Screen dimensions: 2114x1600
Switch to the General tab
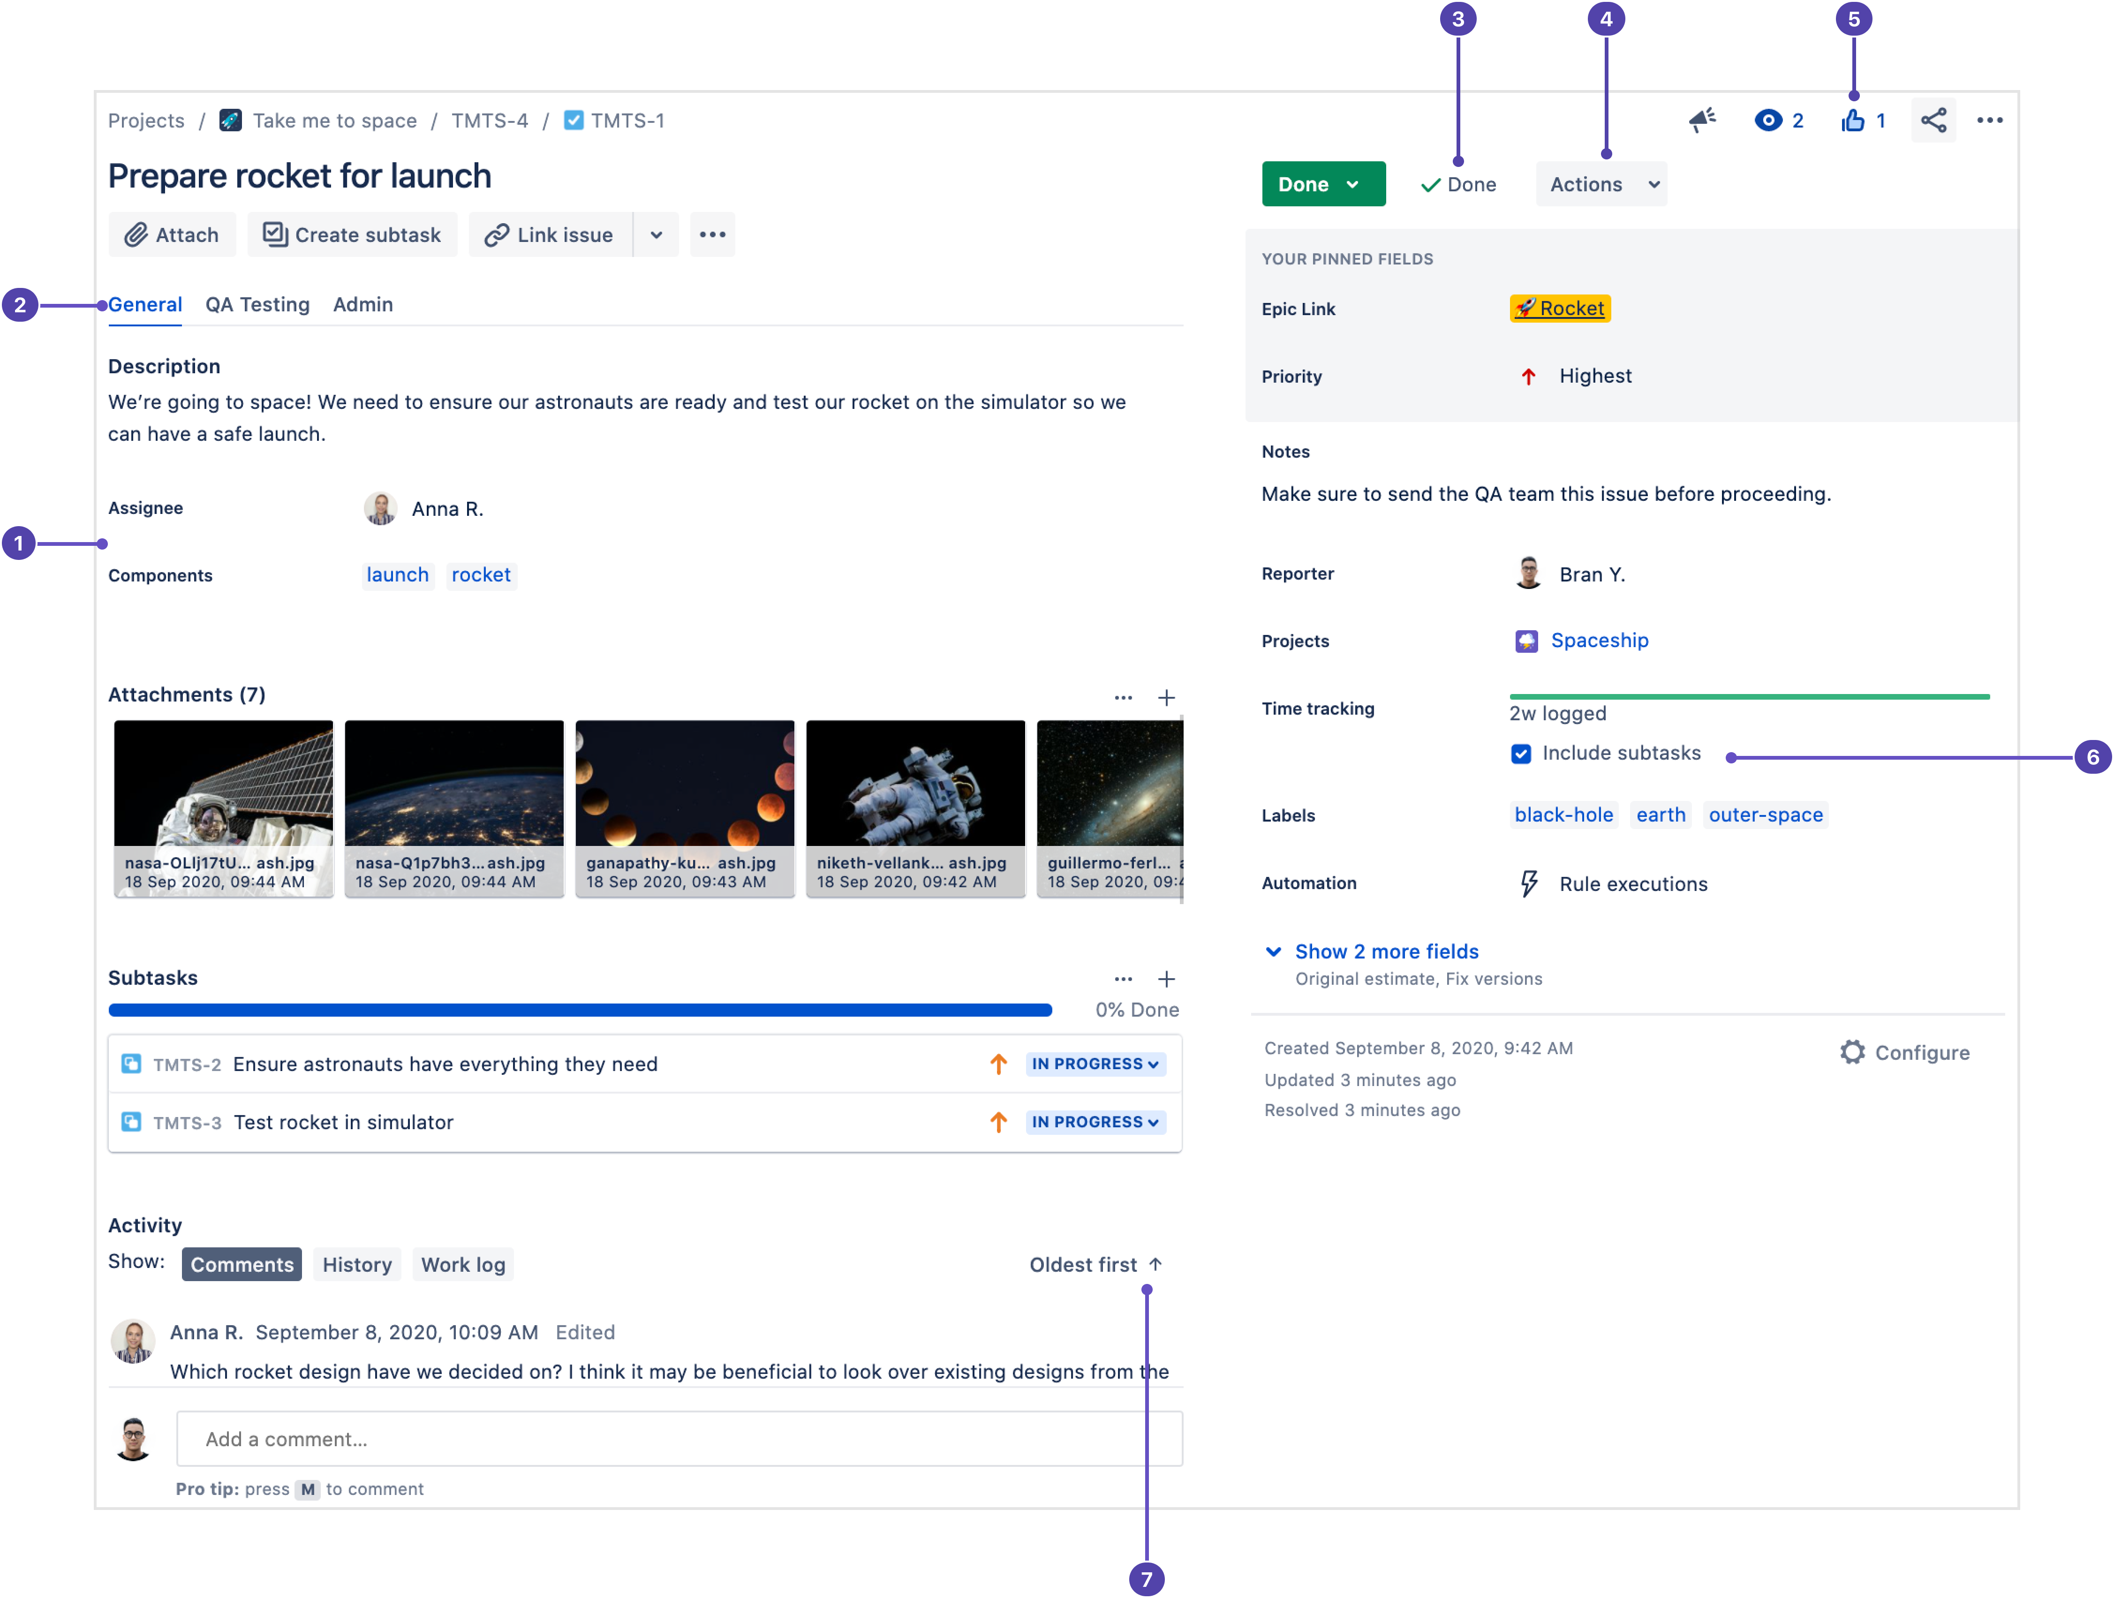coord(145,305)
